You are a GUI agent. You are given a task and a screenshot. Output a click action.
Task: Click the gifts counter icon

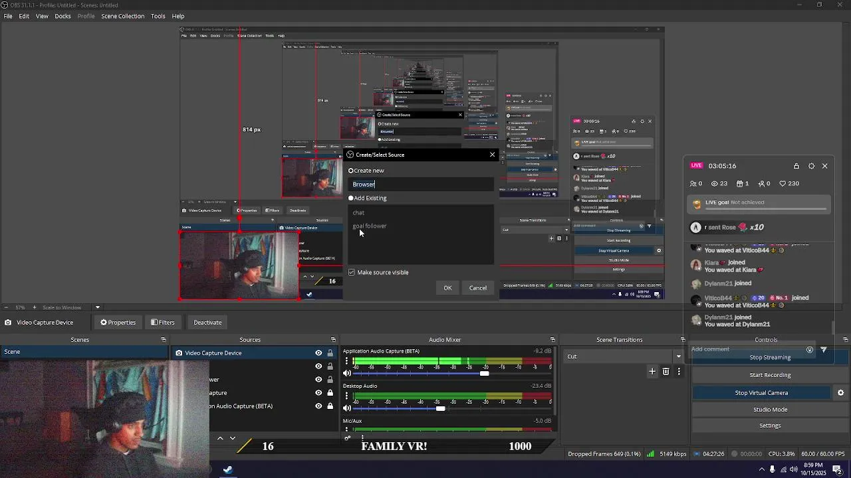pos(739,184)
